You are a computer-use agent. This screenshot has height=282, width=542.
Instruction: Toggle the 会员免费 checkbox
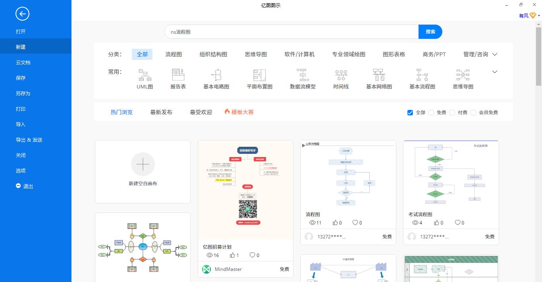point(473,113)
